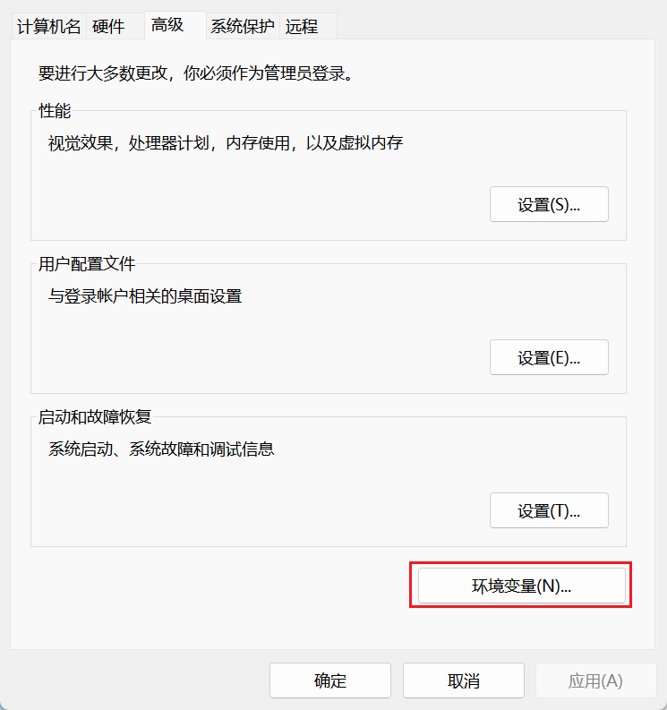Open the 硬件 tab
Screen dimensions: 667x710
[x=108, y=27]
